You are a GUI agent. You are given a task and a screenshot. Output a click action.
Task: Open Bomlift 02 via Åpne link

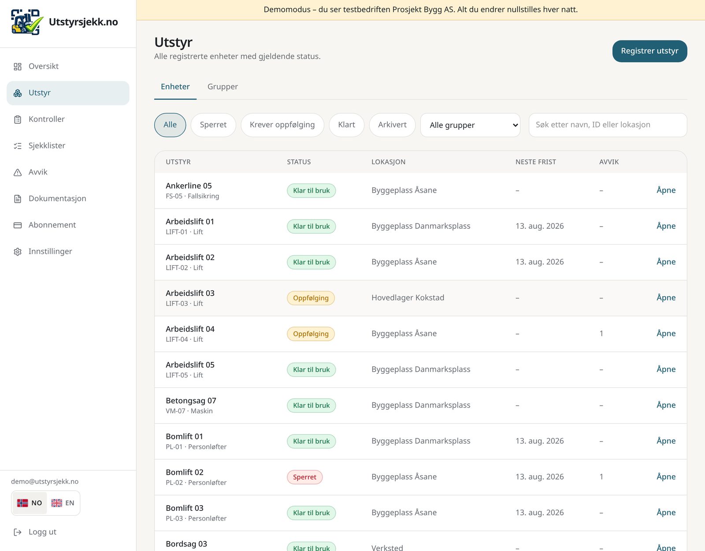coord(666,477)
